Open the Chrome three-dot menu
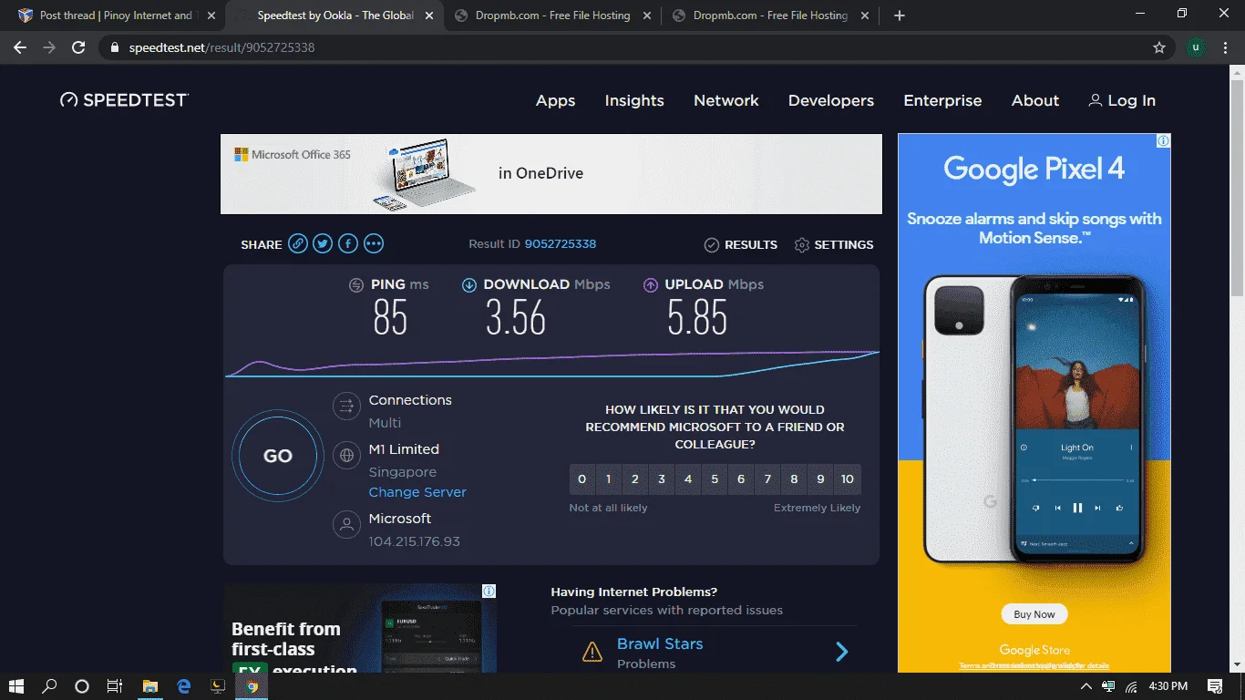The height and width of the screenshot is (700, 1245). click(x=1227, y=47)
